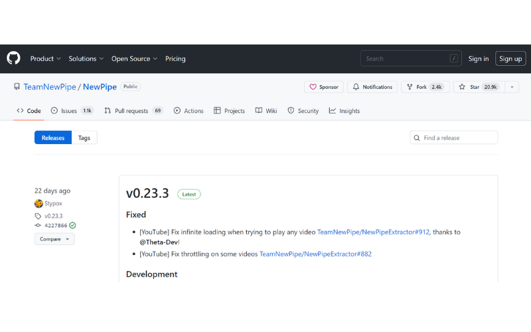531x332 pixels.
Task: Click the v0.23.3 tag icon
Action: tap(38, 216)
